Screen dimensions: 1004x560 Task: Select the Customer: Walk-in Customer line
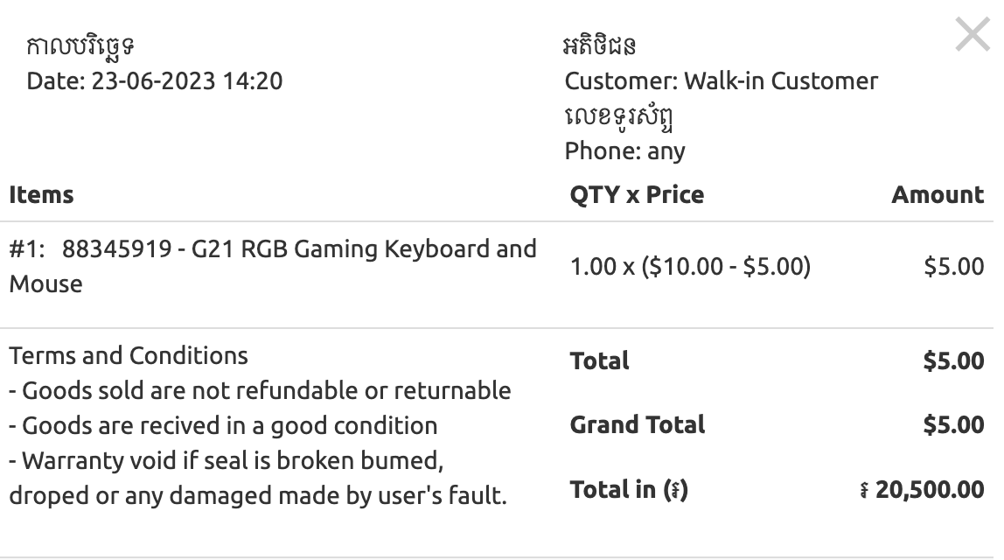[x=721, y=81]
